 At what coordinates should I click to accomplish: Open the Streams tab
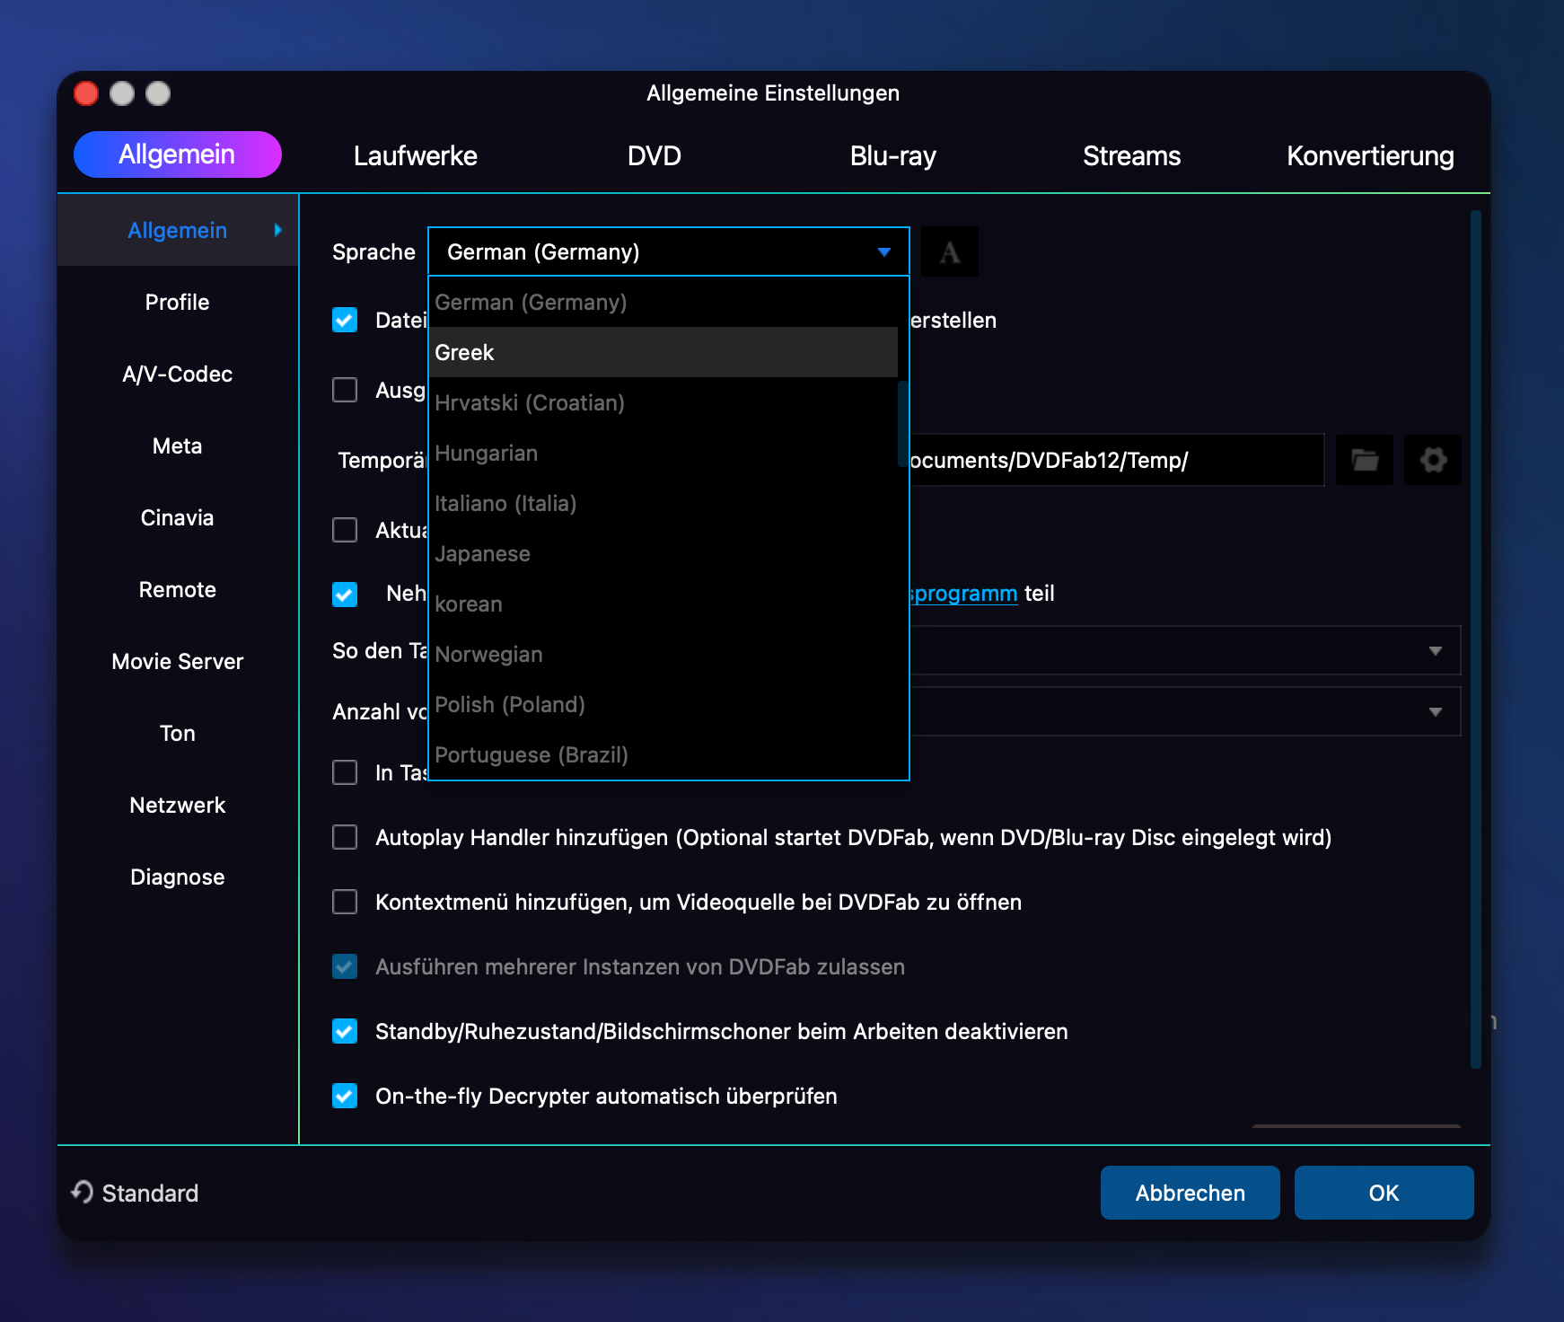coord(1132,155)
